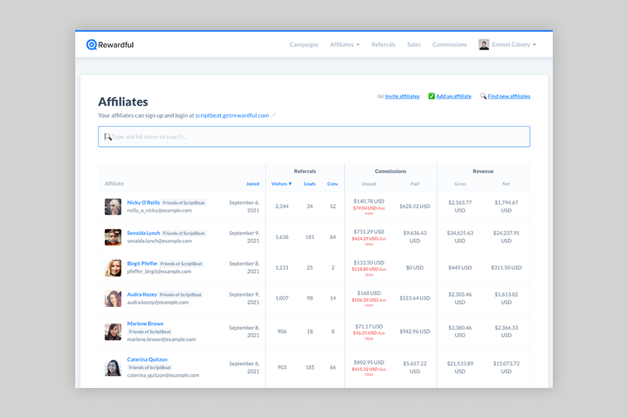This screenshot has width=628, height=418.
Task: Sort by the Visitors column arrow
Action: point(290,184)
